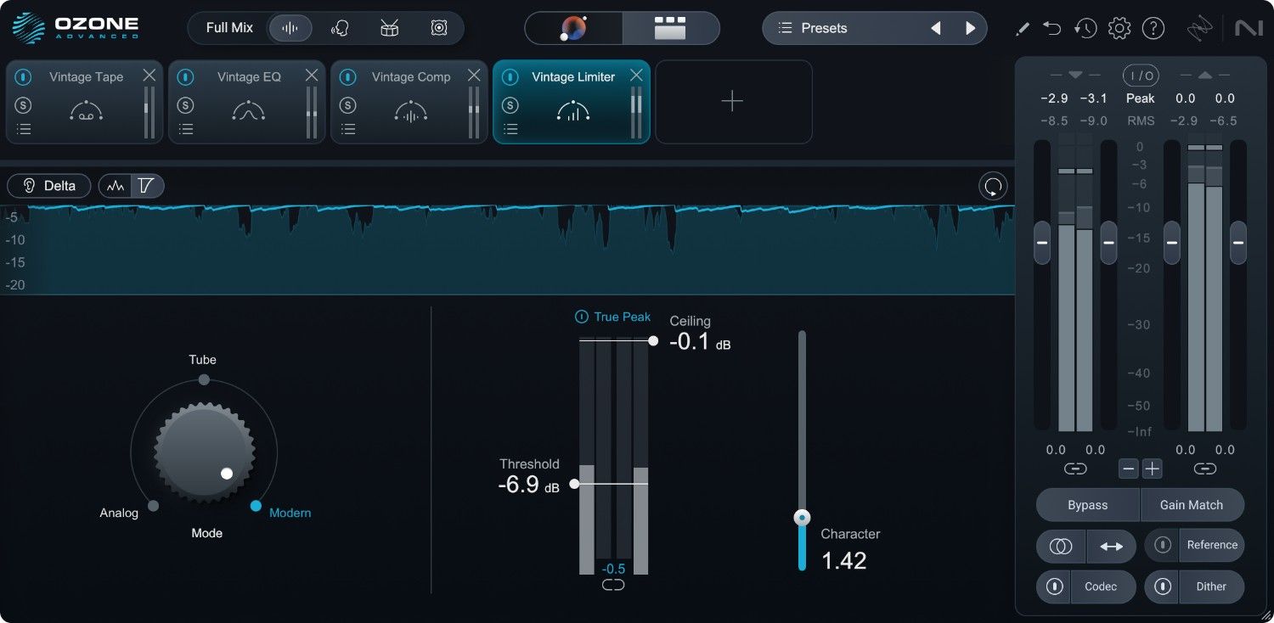Undo the last change

coord(1051,27)
